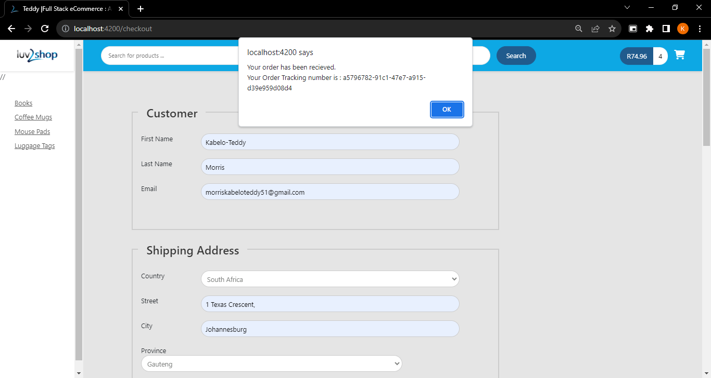Image resolution: width=711 pixels, height=378 pixels.
Task: Click into the Email input field
Action: [330, 192]
